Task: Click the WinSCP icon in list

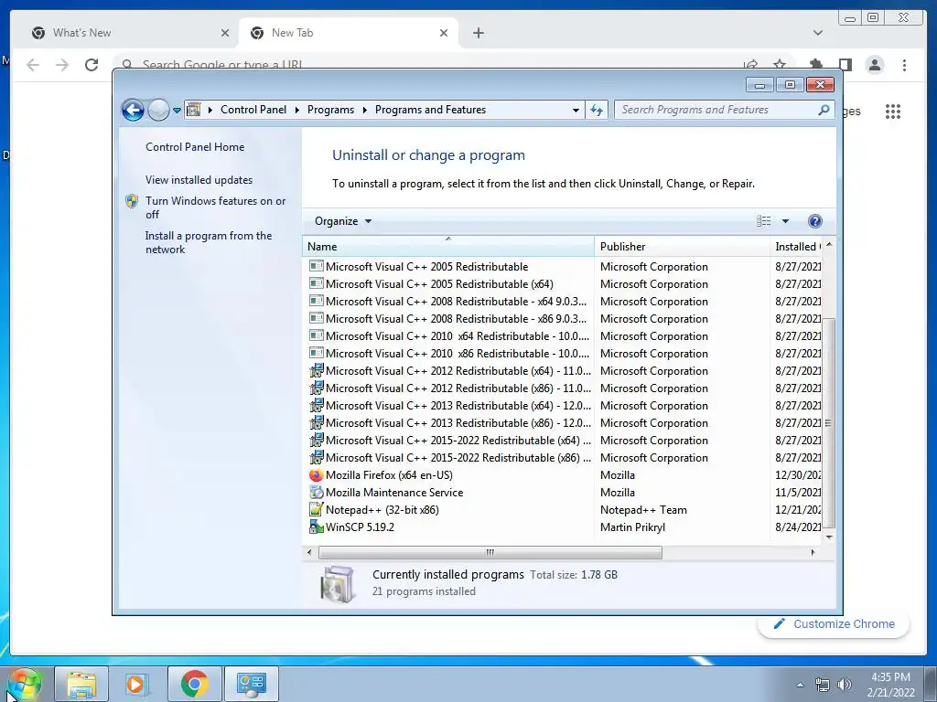Action: click(x=316, y=527)
